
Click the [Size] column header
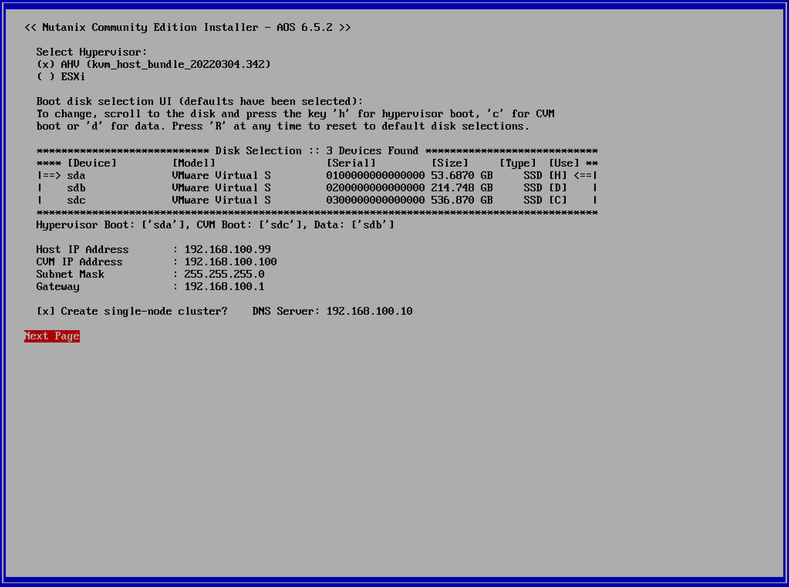pos(450,163)
